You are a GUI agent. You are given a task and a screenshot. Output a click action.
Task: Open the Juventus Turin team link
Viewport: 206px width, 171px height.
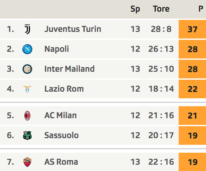click(x=73, y=29)
